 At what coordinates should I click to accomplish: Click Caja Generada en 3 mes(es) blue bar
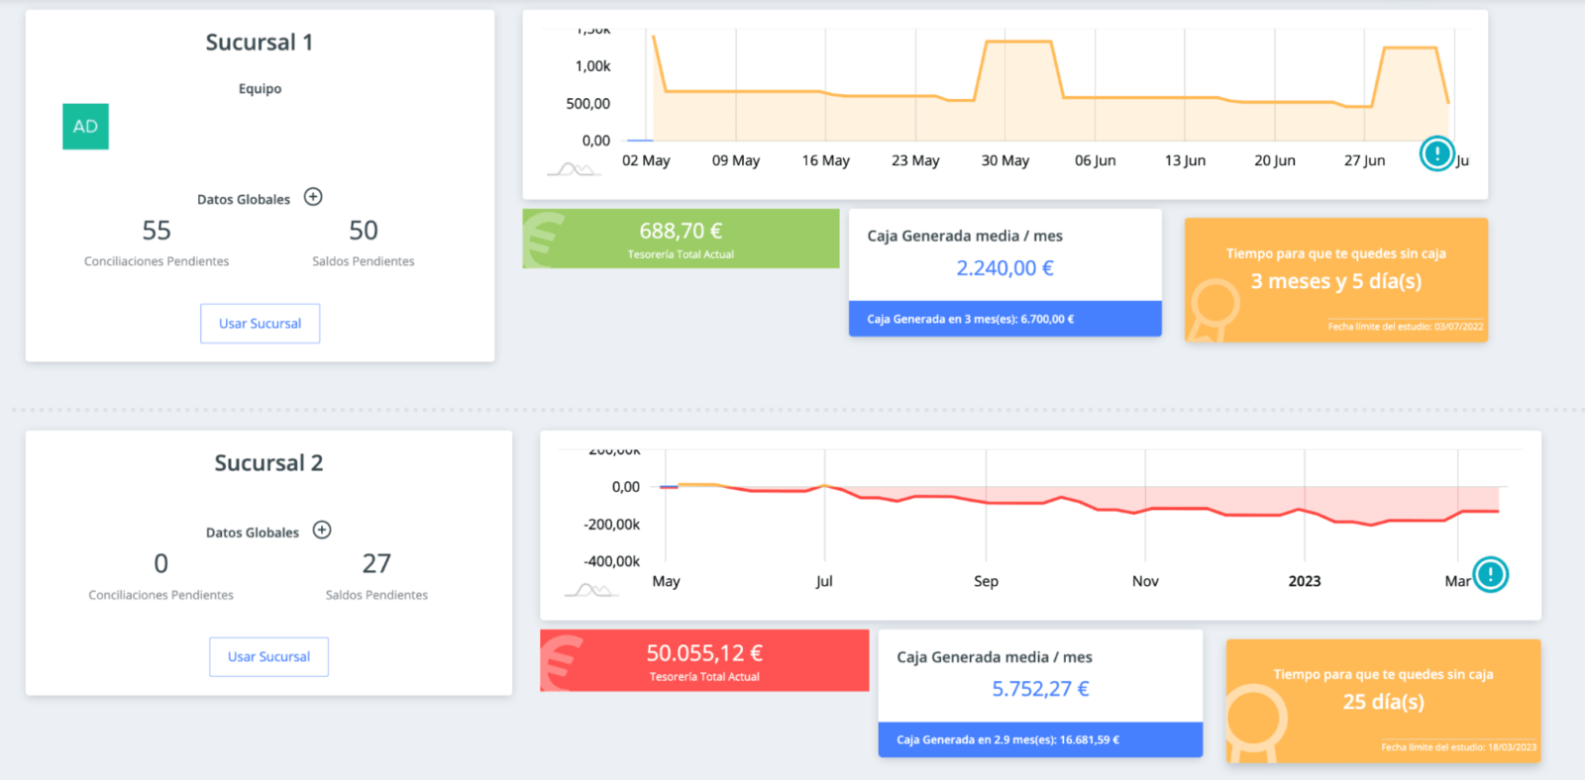coord(1004,319)
